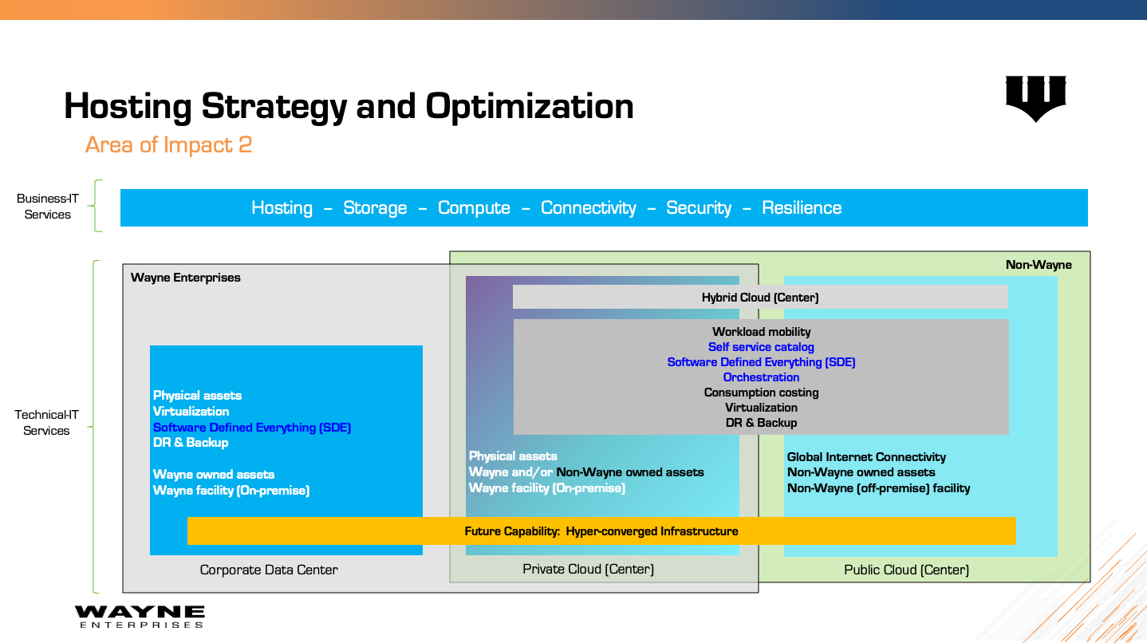The height and width of the screenshot is (643, 1147).
Task: Click the "Hybrid Cloud (Center)" bar
Action: coord(760,297)
